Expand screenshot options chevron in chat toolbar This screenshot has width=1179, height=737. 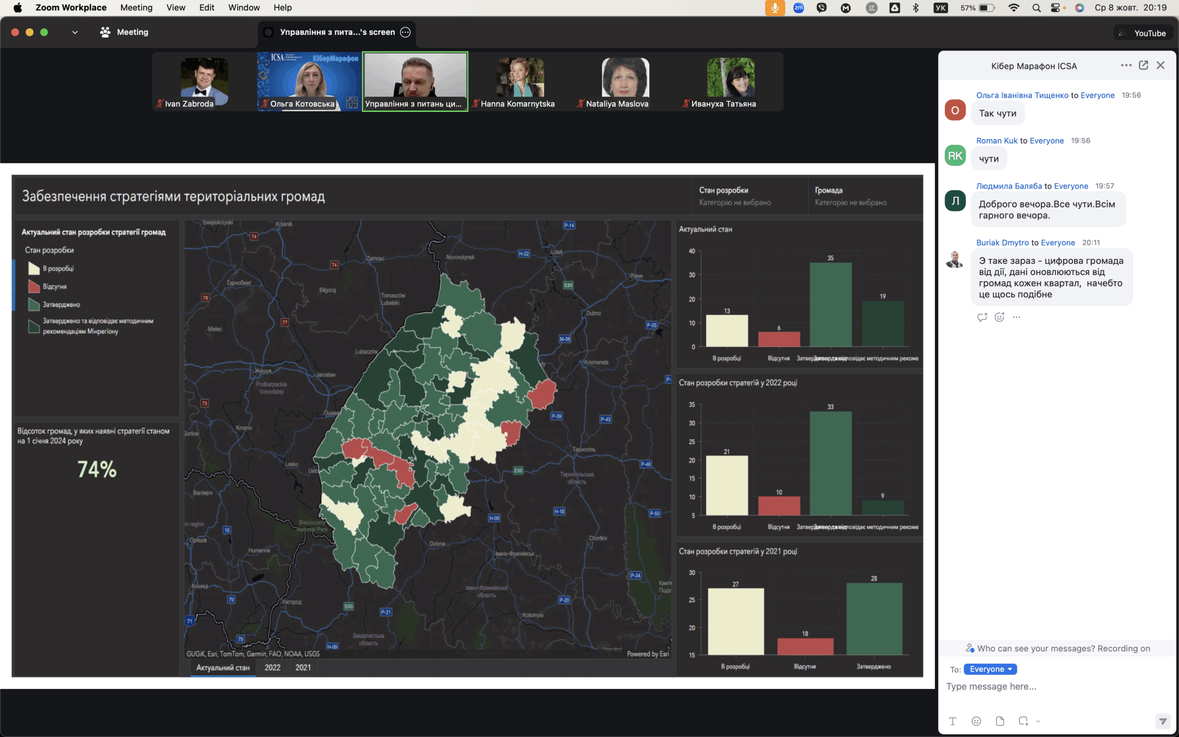tap(1038, 721)
